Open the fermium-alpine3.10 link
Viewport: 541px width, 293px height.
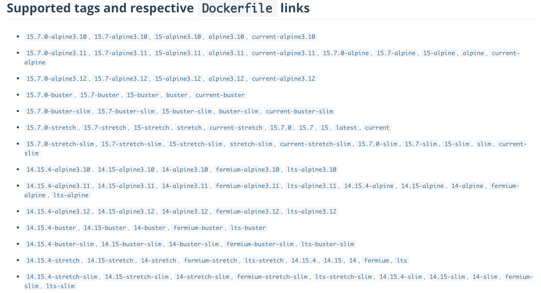(x=248, y=169)
